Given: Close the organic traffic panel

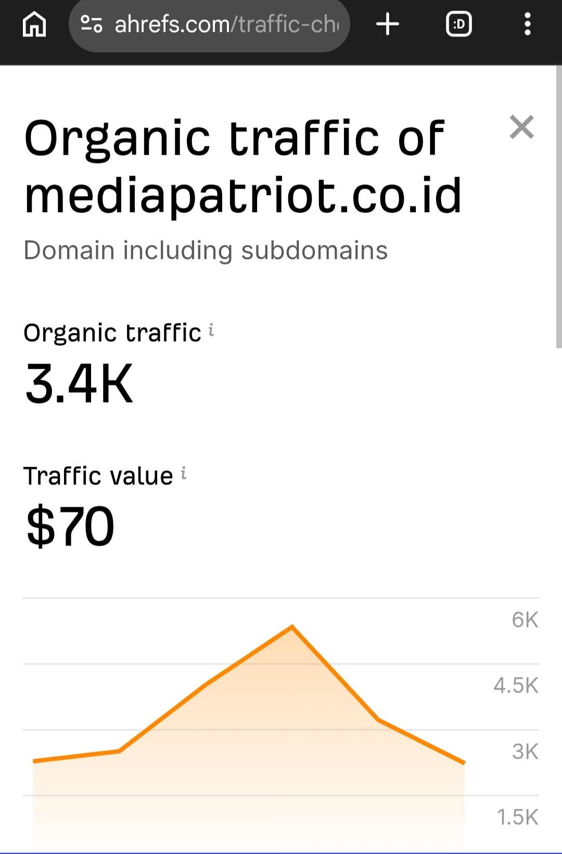Looking at the screenshot, I should [x=521, y=128].
